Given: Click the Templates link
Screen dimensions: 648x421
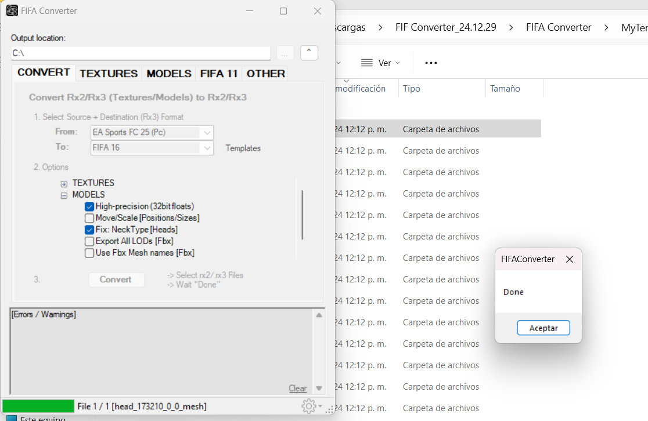Looking at the screenshot, I should [243, 148].
